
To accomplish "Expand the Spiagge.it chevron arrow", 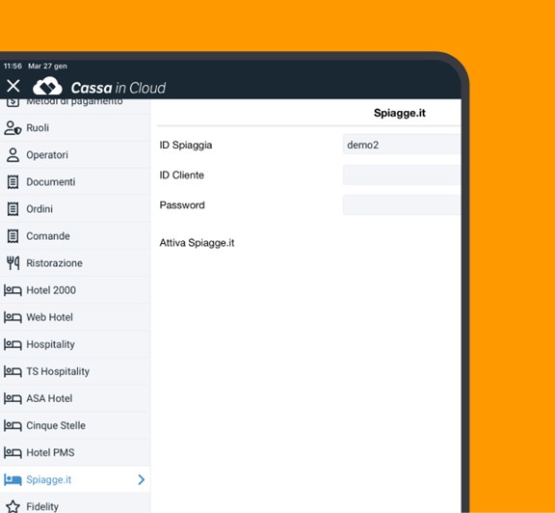I will (x=141, y=479).
